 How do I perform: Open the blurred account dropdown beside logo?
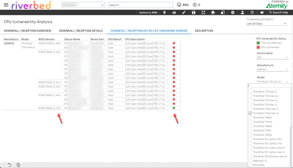(x=83, y=5)
